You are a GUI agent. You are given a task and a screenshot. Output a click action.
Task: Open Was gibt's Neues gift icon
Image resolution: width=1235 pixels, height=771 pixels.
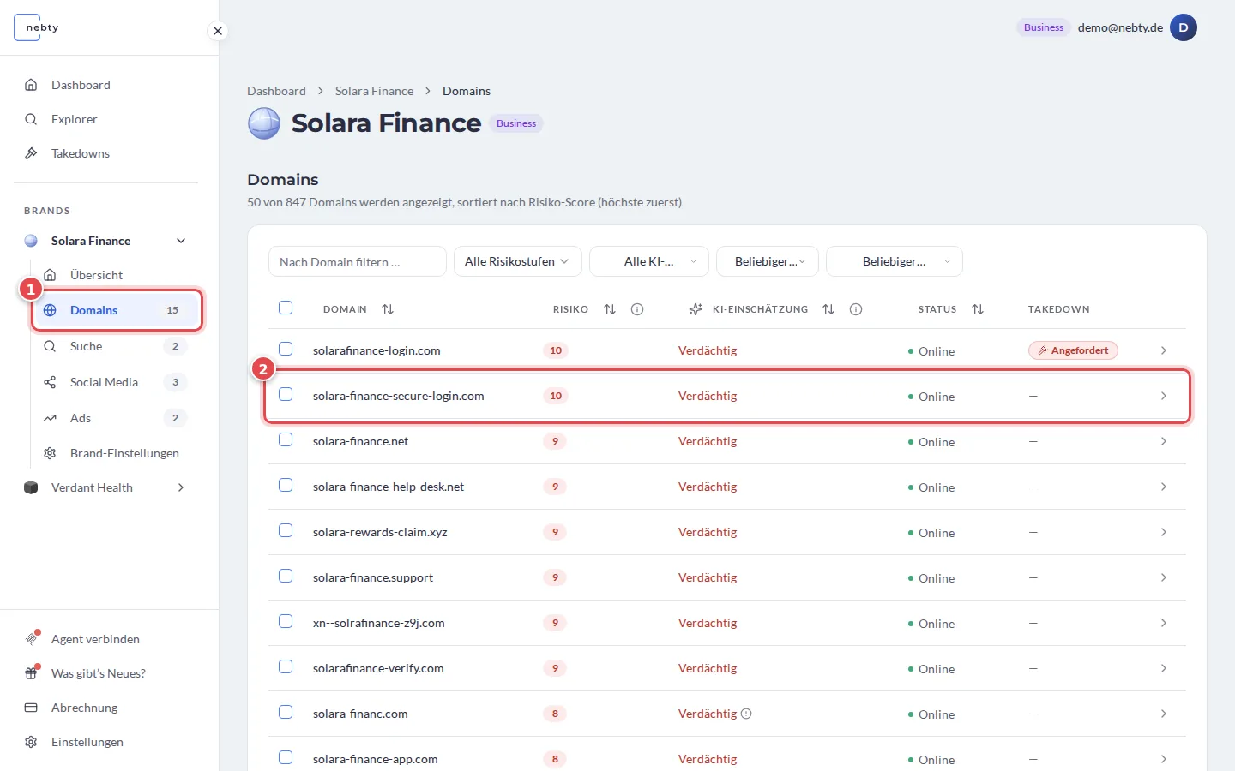tap(31, 673)
